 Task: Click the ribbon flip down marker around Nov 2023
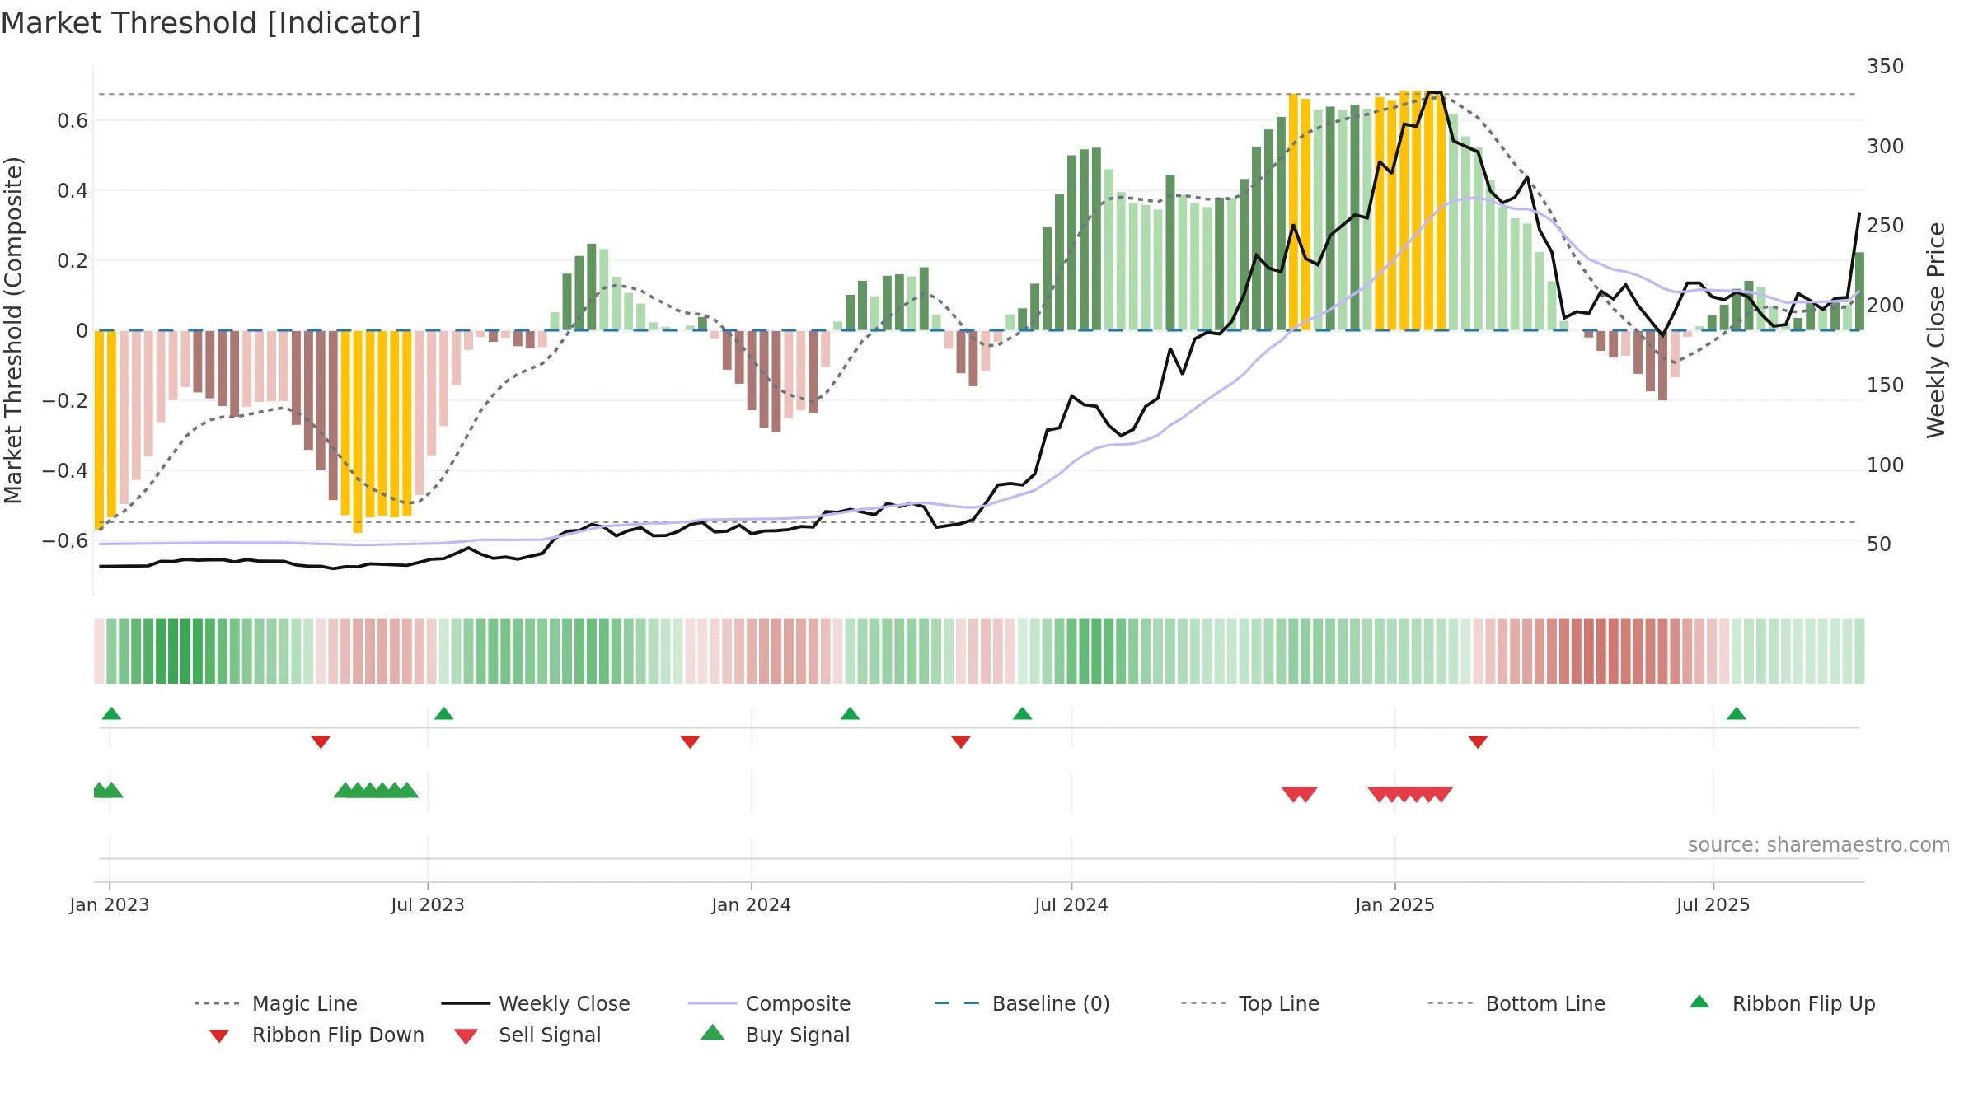[690, 742]
